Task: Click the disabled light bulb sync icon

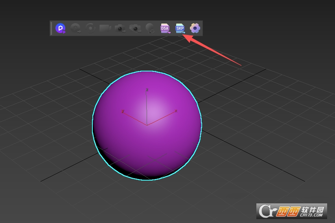Action: pos(150,28)
